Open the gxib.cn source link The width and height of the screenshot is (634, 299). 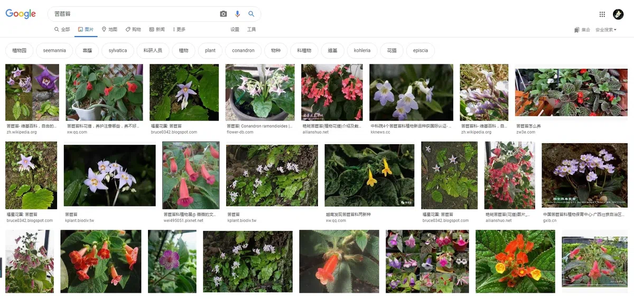click(551, 220)
